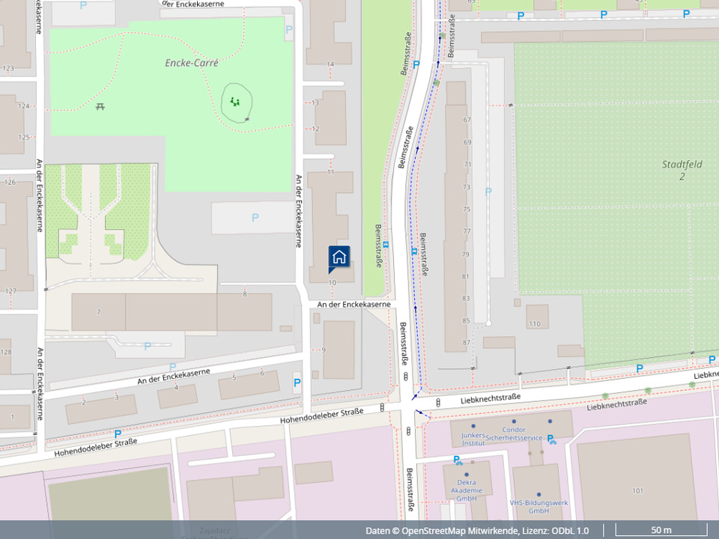Select the Dekra Akademie GmbH label
719x539 pixels.
[466, 490]
